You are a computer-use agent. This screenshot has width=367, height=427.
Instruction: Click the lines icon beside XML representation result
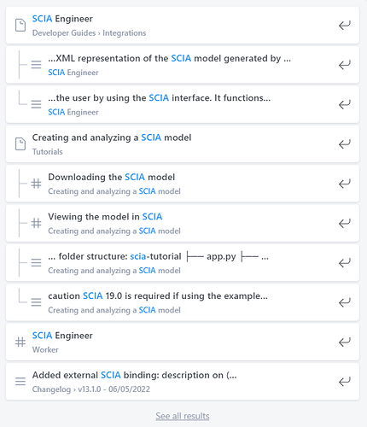coord(36,65)
